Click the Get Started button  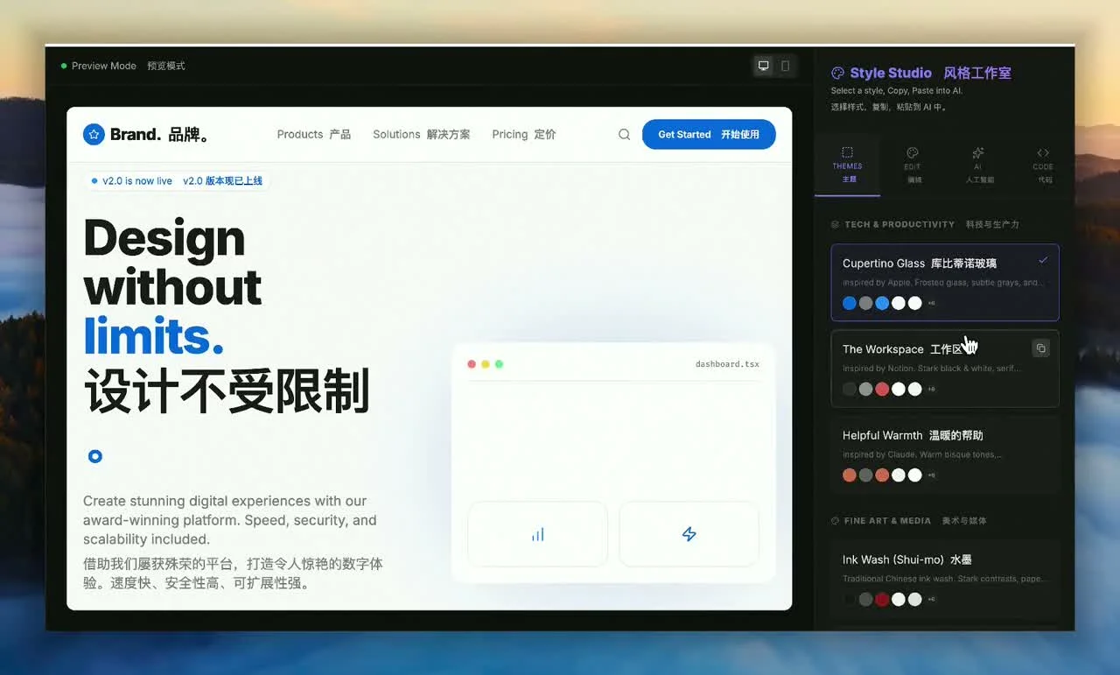(x=709, y=134)
